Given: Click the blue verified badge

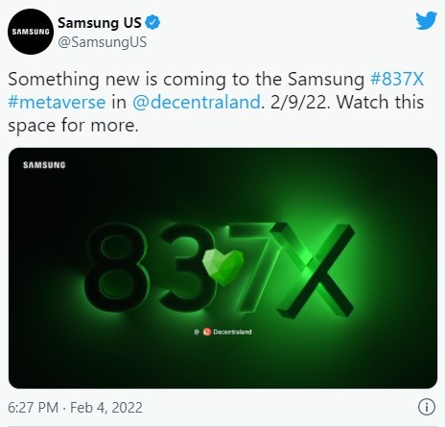Looking at the screenshot, I should point(152,22).
